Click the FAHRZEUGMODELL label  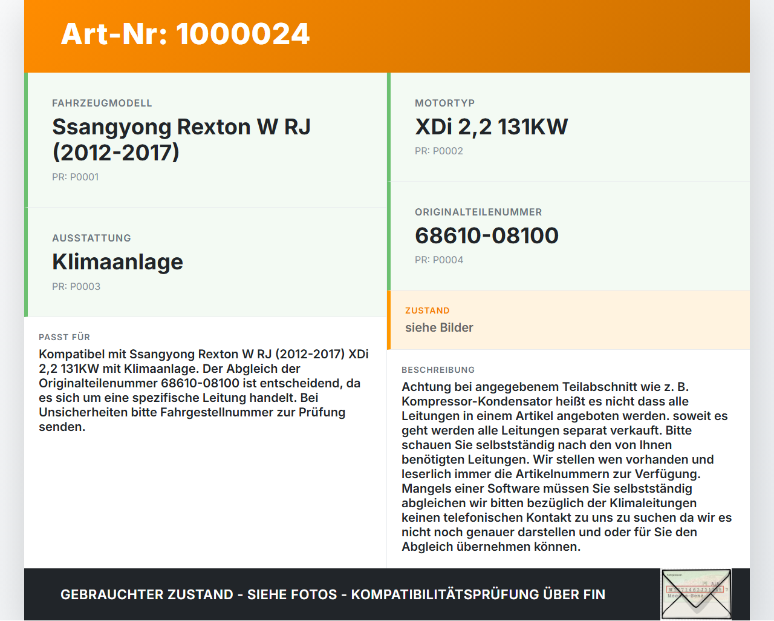coord(102,103)
